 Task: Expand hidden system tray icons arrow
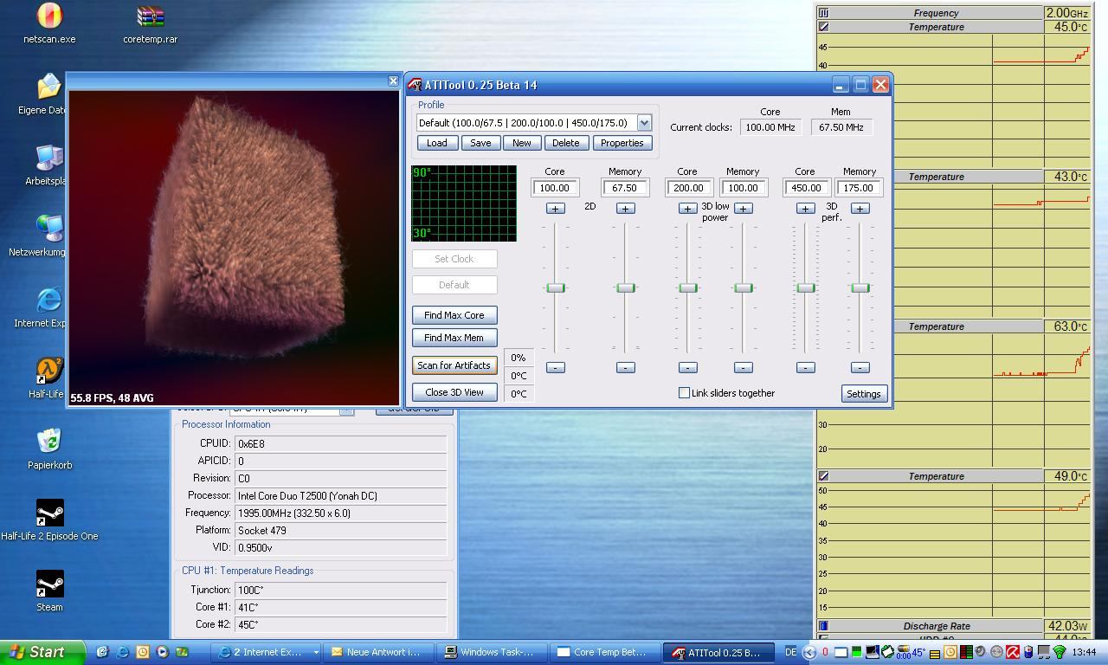[x=808, y=652]
